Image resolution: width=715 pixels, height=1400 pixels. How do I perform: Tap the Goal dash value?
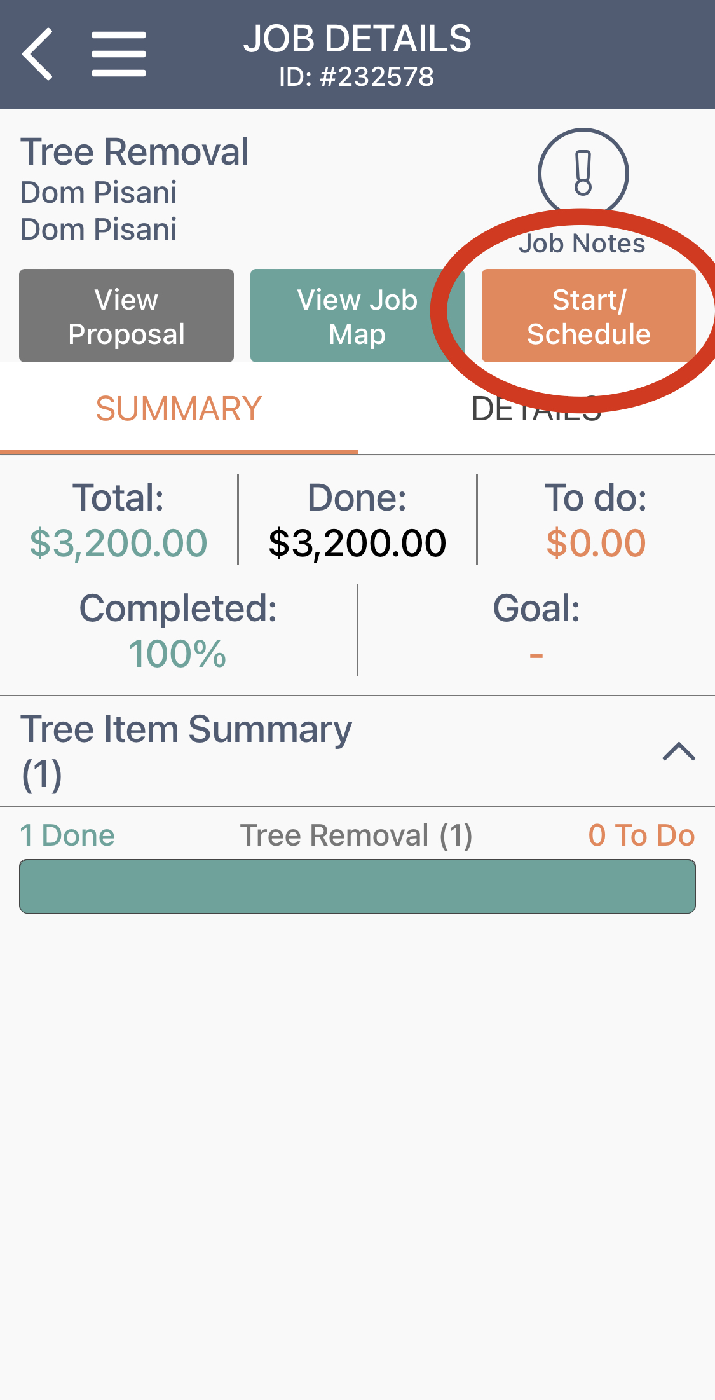[x=536, y=655]
